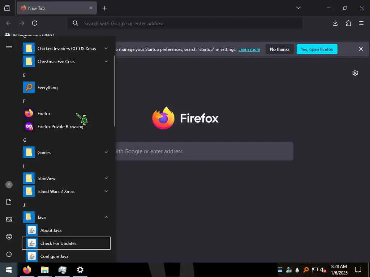Click the letter J section header

click(x=24, y=205)
